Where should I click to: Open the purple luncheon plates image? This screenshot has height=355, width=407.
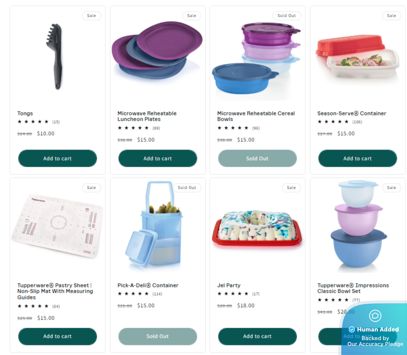157,51
